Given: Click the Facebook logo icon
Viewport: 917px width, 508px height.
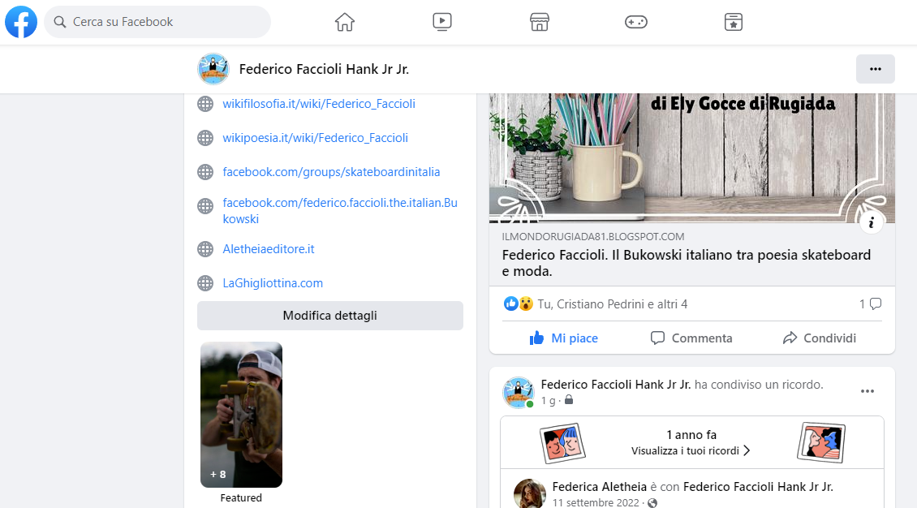Looking at the screenshot, I should click(21, 22).
